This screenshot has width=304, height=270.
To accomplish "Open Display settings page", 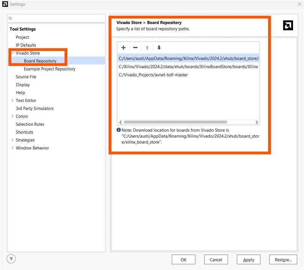I will tap(23, 85).
